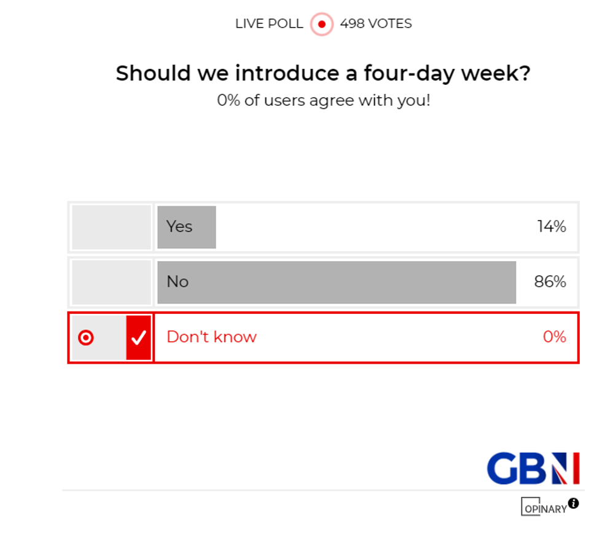Click the '0% of users agree with you!' text
The width and height of the screenshot is (602, 551).
(324, 100)
